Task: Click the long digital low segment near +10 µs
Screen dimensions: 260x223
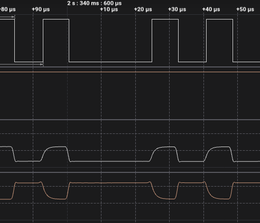Action: coord(110,62)
